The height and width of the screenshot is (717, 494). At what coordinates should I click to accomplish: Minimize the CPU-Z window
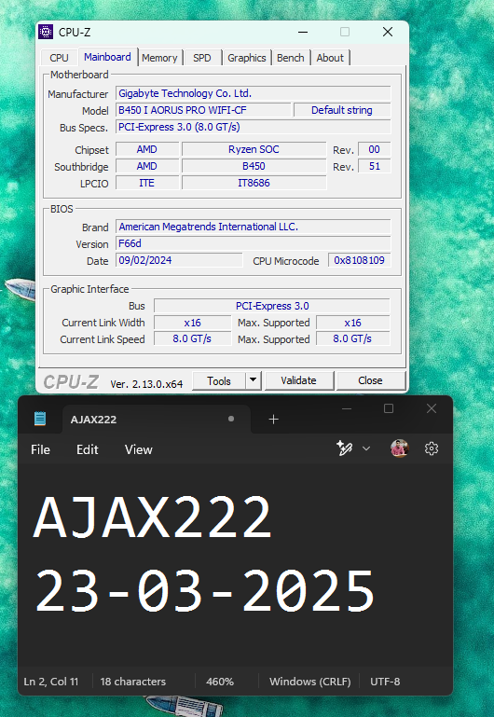tap(303, 32)
